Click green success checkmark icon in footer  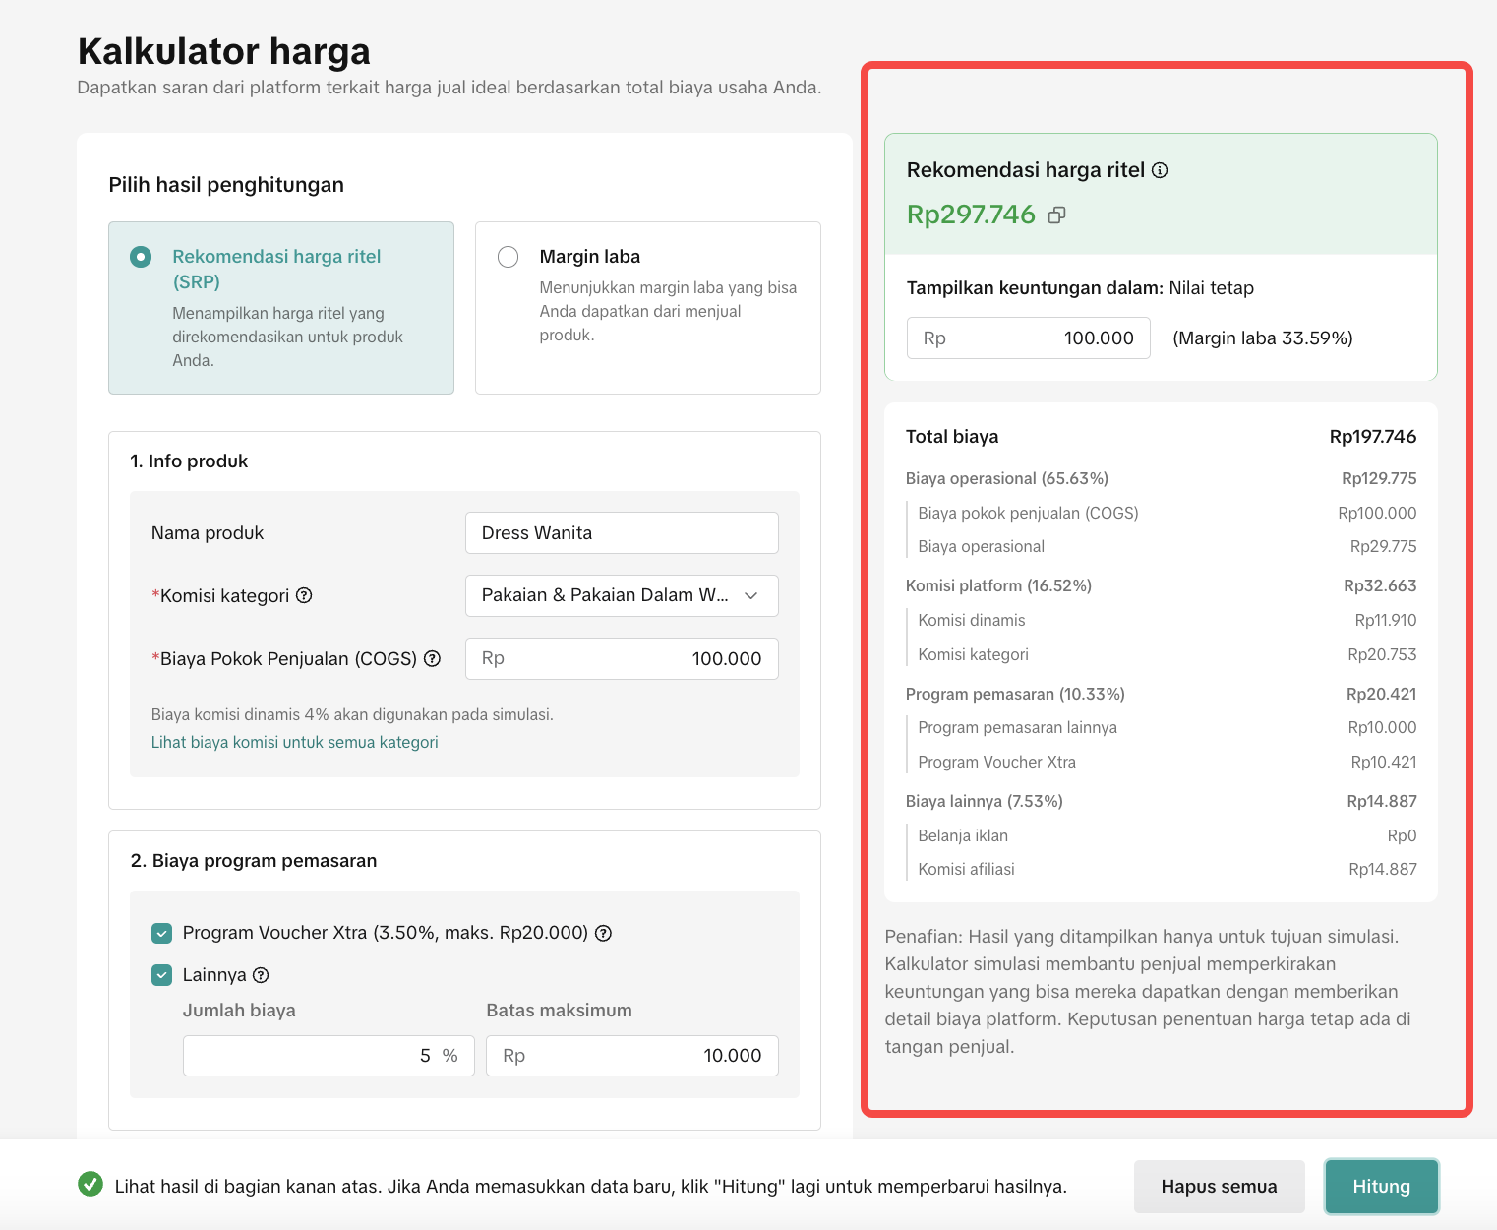click(x=90, y=1185)
